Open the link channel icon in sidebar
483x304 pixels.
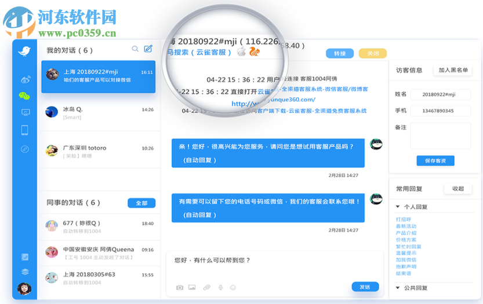pos(24,149)
